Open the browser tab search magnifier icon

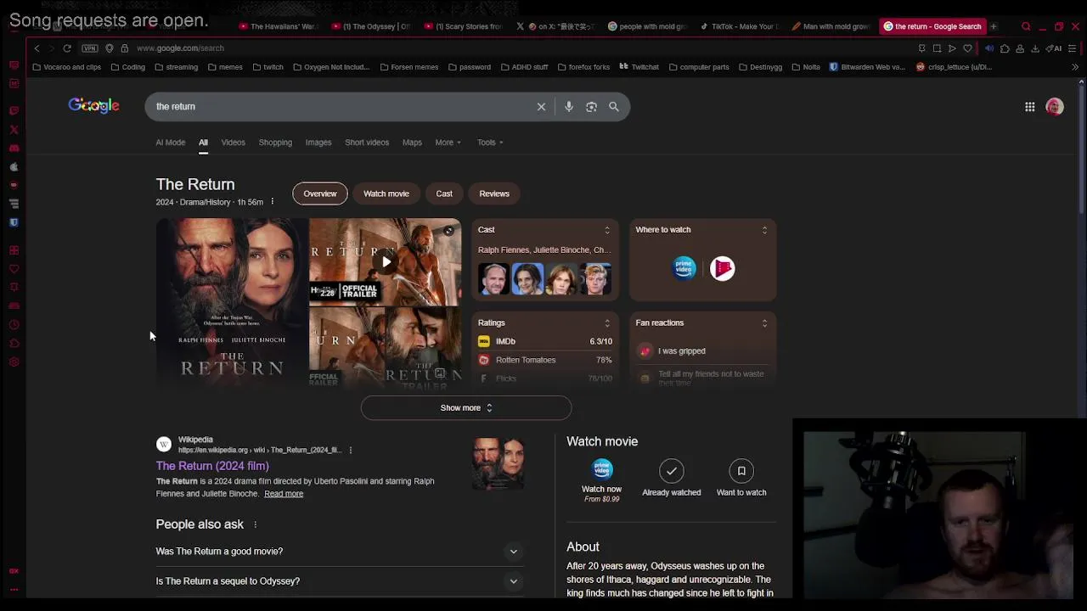coord(1026,26)
